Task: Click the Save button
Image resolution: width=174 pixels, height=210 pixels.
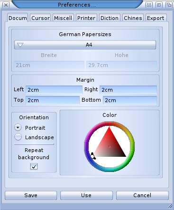Action: pos(31,195)
